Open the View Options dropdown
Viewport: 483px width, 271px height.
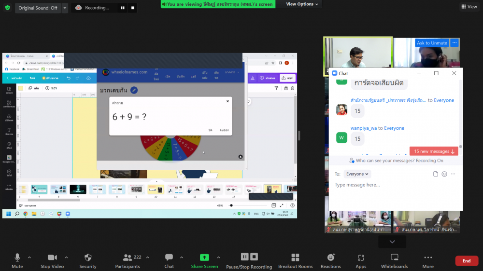(302, 4)
